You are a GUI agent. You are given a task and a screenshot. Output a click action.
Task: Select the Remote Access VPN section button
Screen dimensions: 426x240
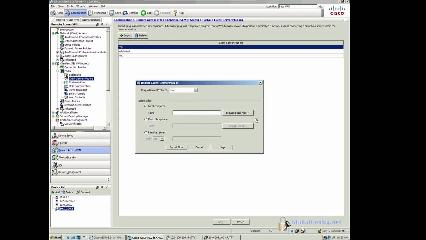[80, 150]
